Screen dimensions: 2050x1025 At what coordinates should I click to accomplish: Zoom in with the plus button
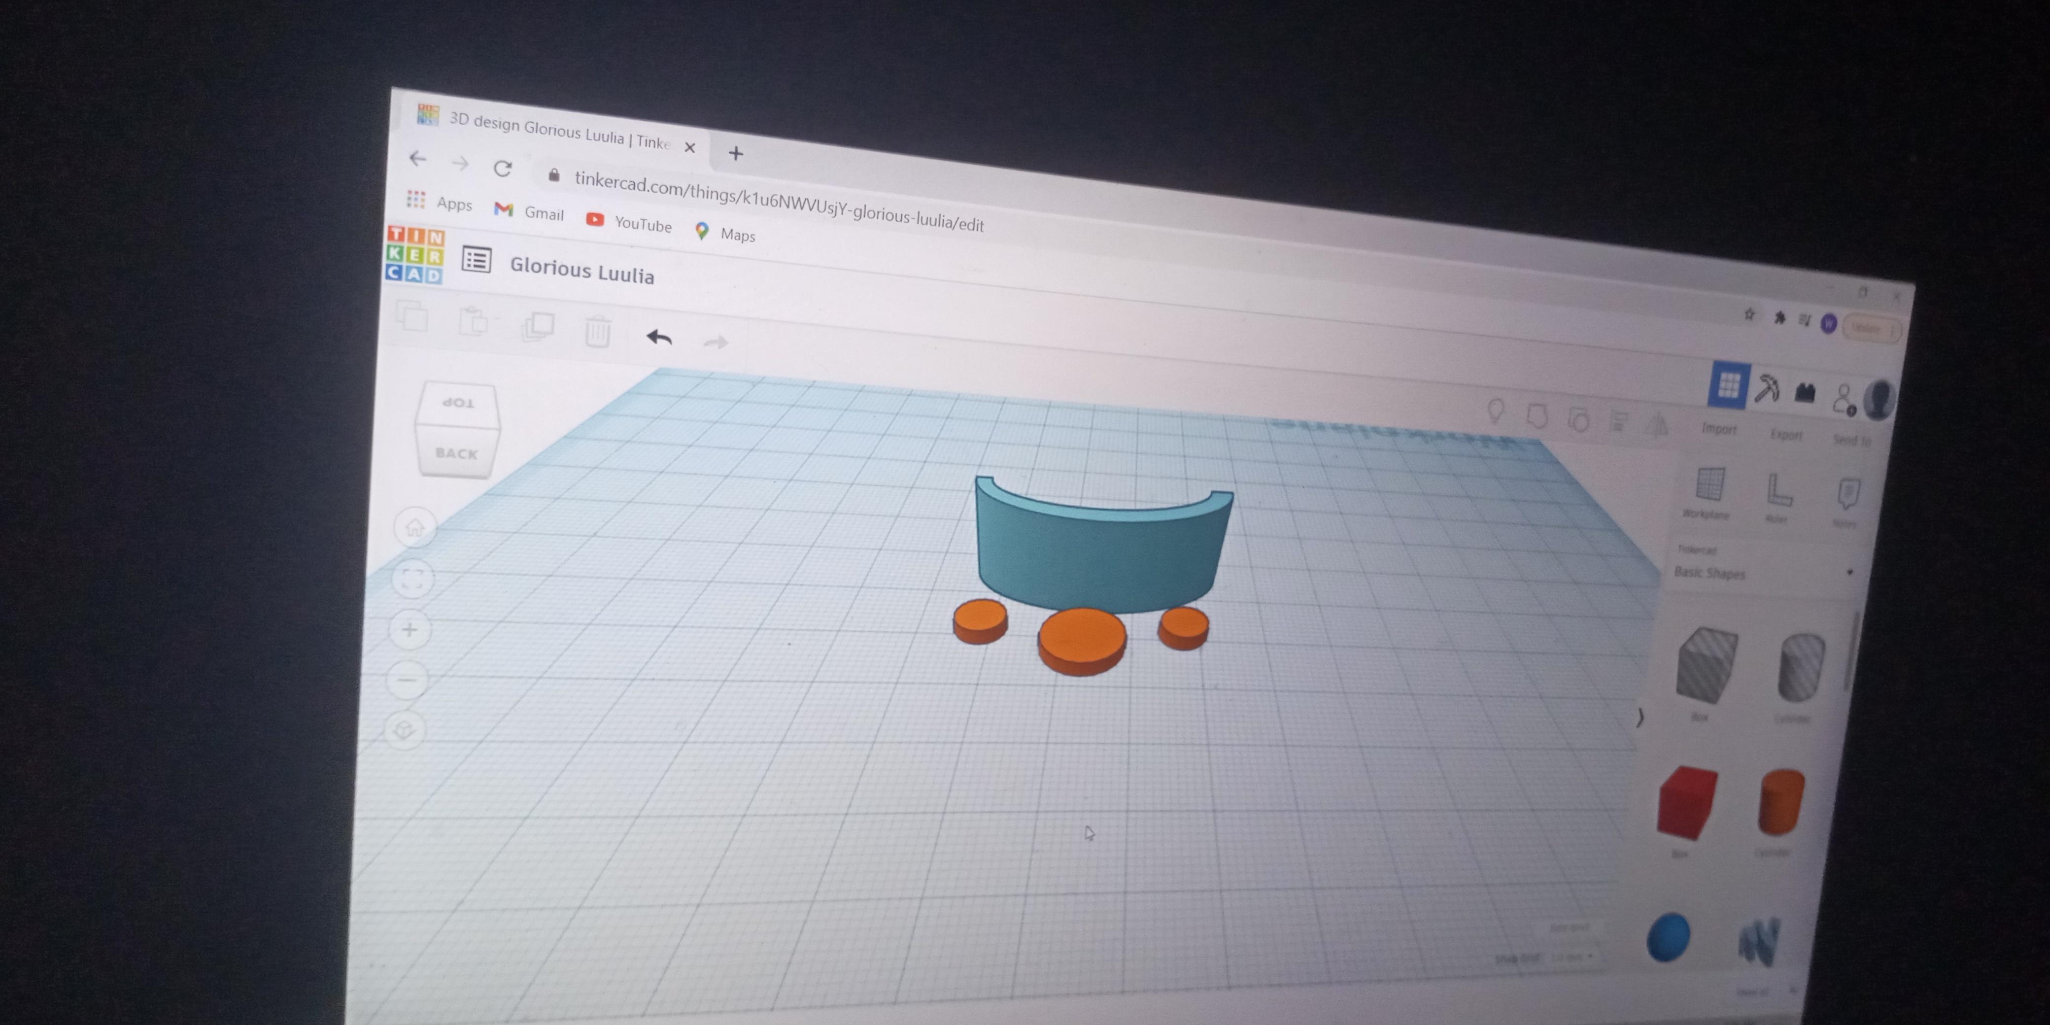pos(410,629)
